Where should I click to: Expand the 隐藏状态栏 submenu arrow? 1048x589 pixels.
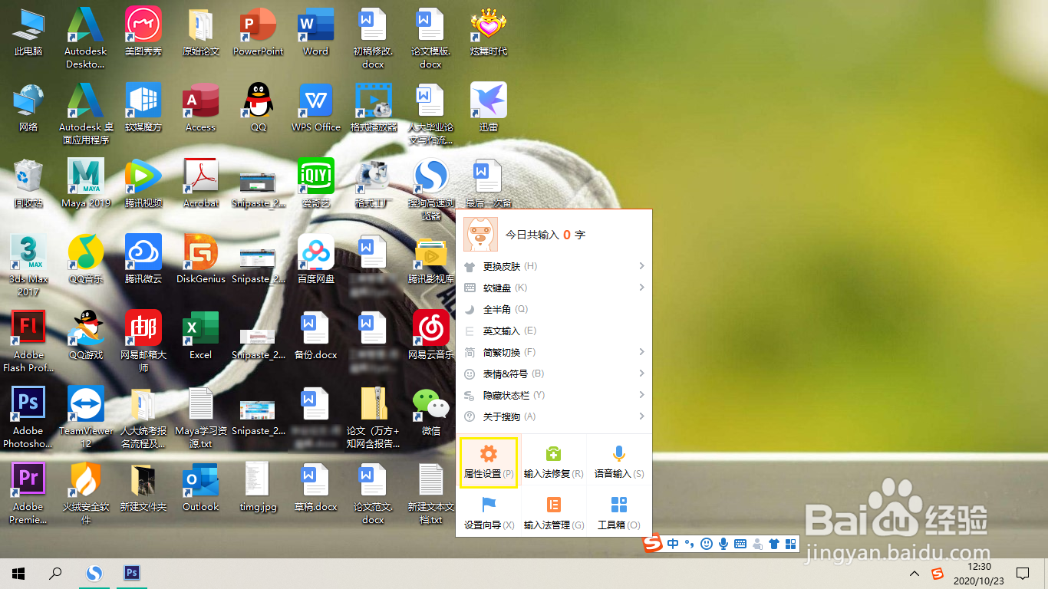pos(641,395)
